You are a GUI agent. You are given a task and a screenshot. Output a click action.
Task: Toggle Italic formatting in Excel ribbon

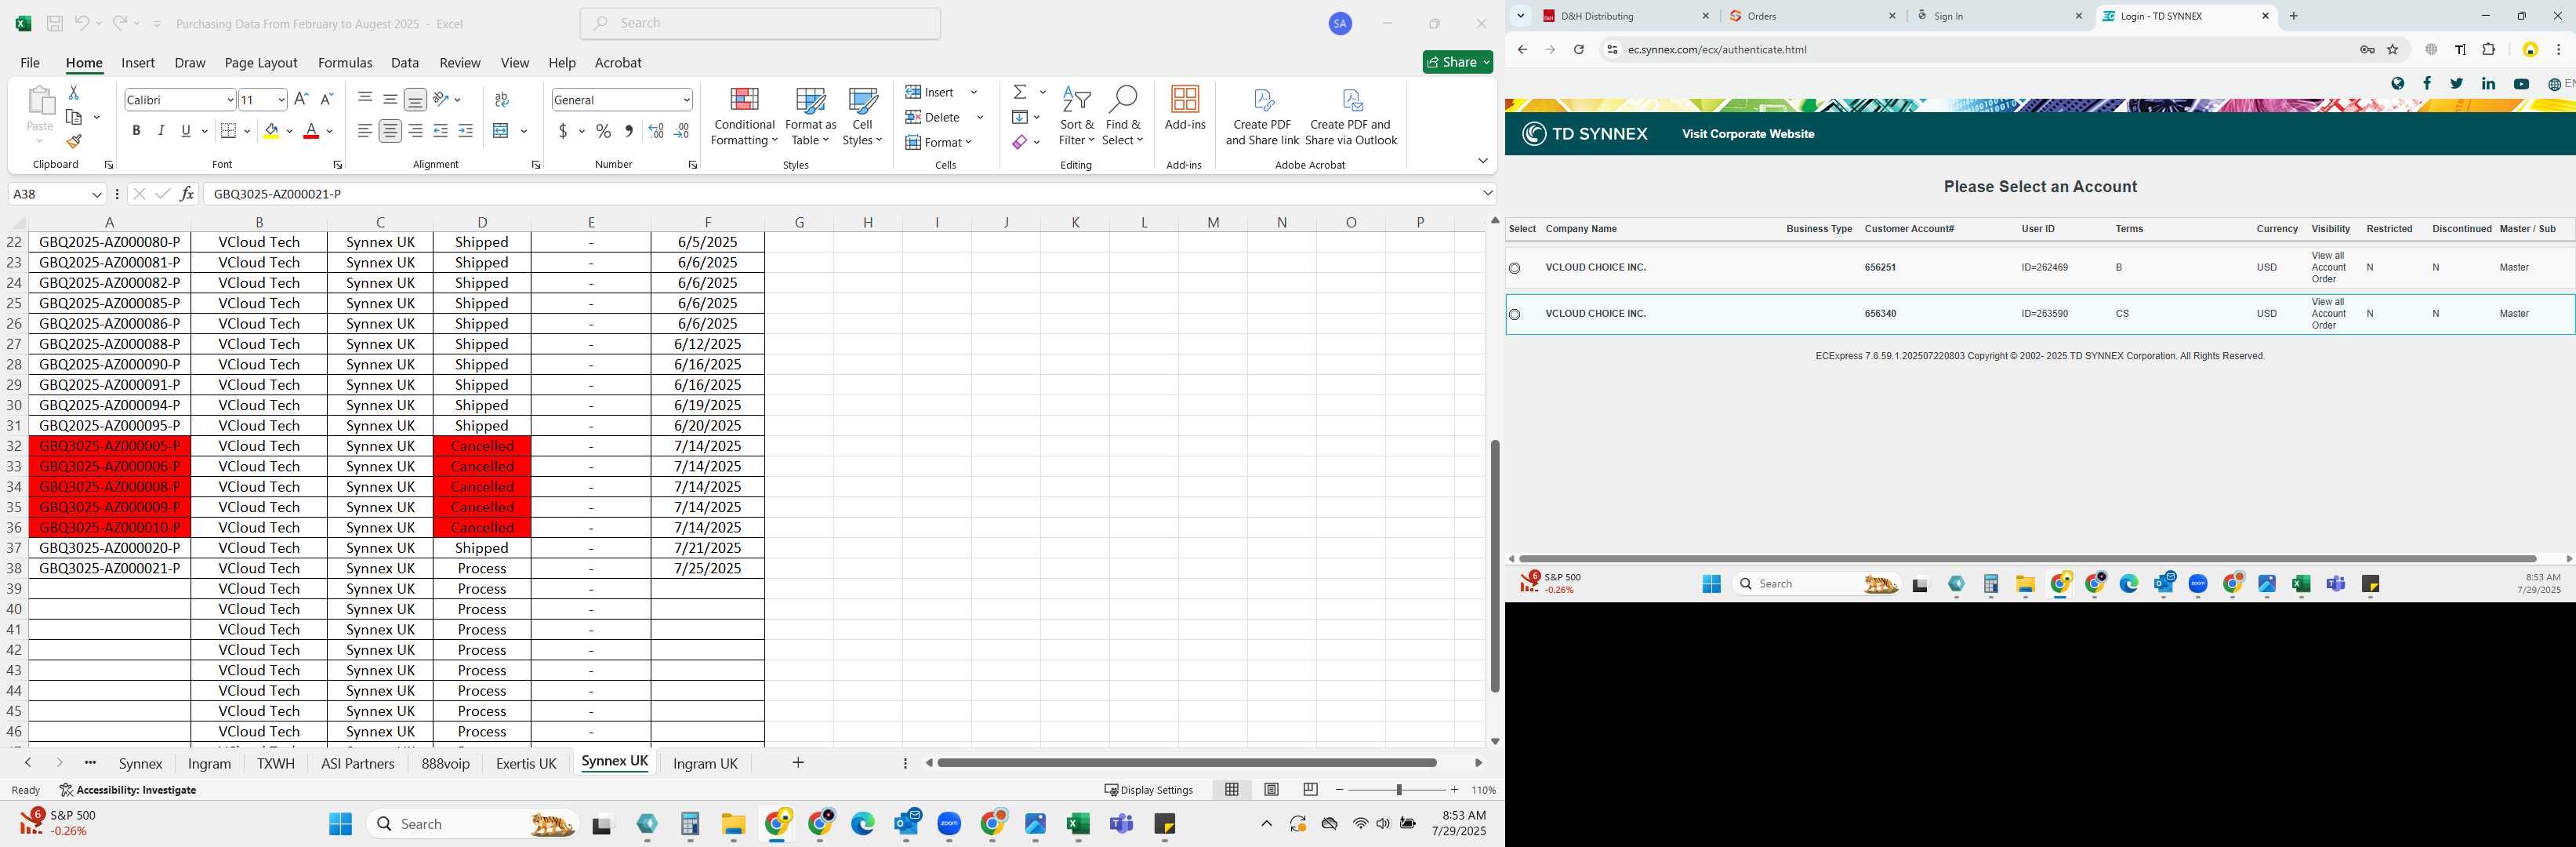pos(161,131)
